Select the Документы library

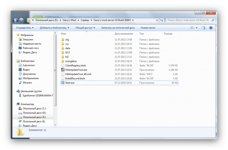pyautogui.click(x=29, y=74)
